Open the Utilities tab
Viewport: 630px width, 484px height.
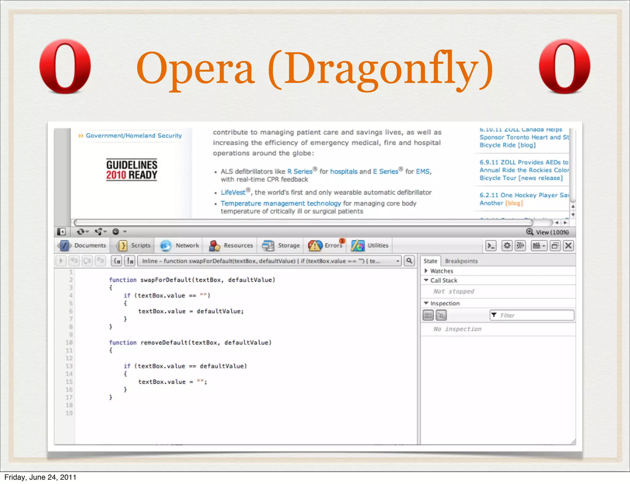pos(370,245)
